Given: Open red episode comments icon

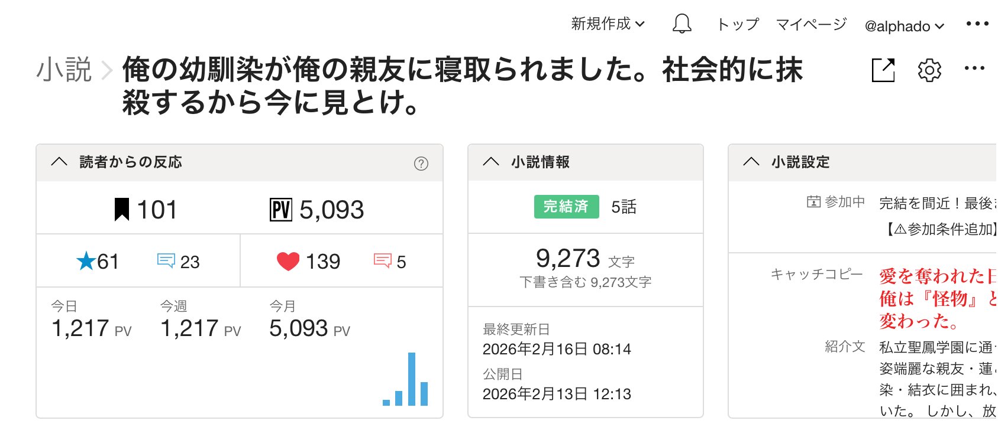Looking at the screenshot, I should pos(383,261).
